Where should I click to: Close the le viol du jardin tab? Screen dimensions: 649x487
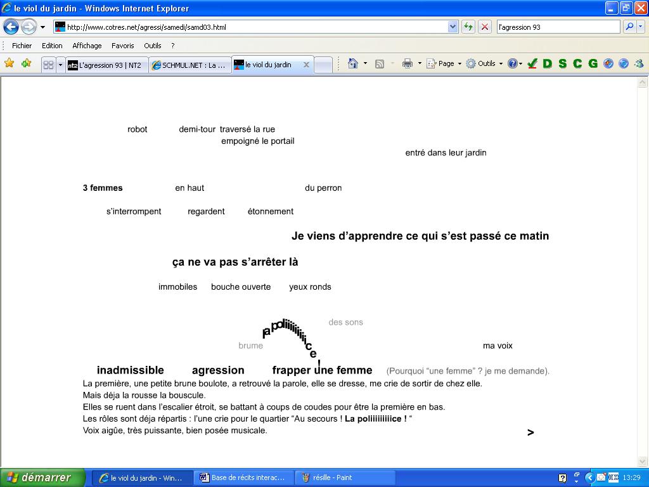[x=306, y=65]
